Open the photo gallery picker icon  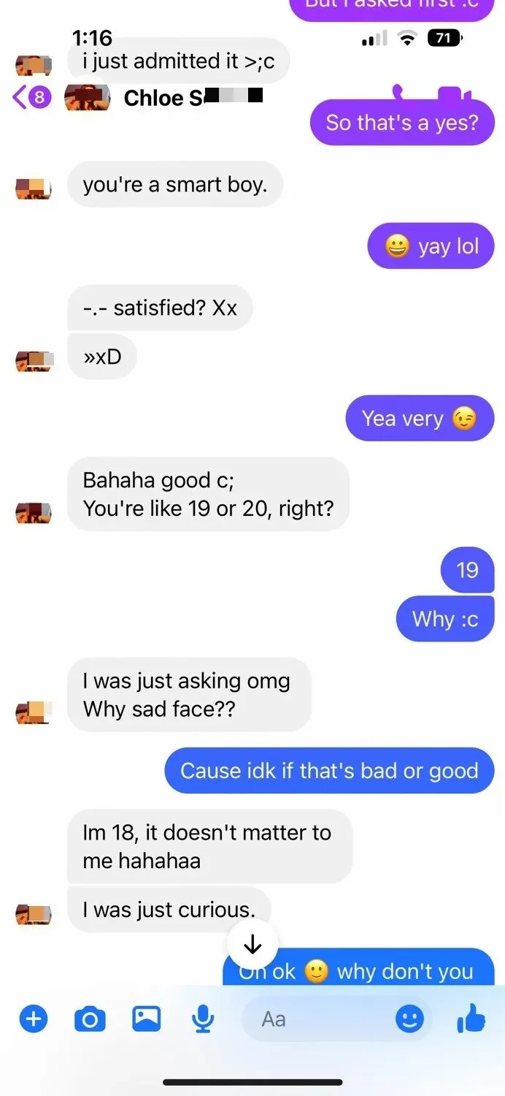click(x=146, y=1018)
